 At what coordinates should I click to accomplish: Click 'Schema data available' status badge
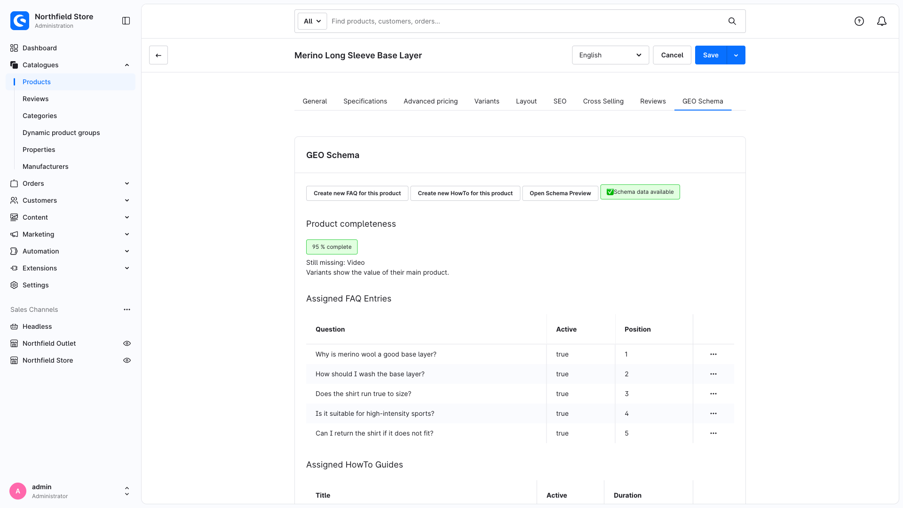point(640,192)
